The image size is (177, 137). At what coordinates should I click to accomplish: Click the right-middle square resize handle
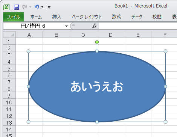[x=166, y=86]
